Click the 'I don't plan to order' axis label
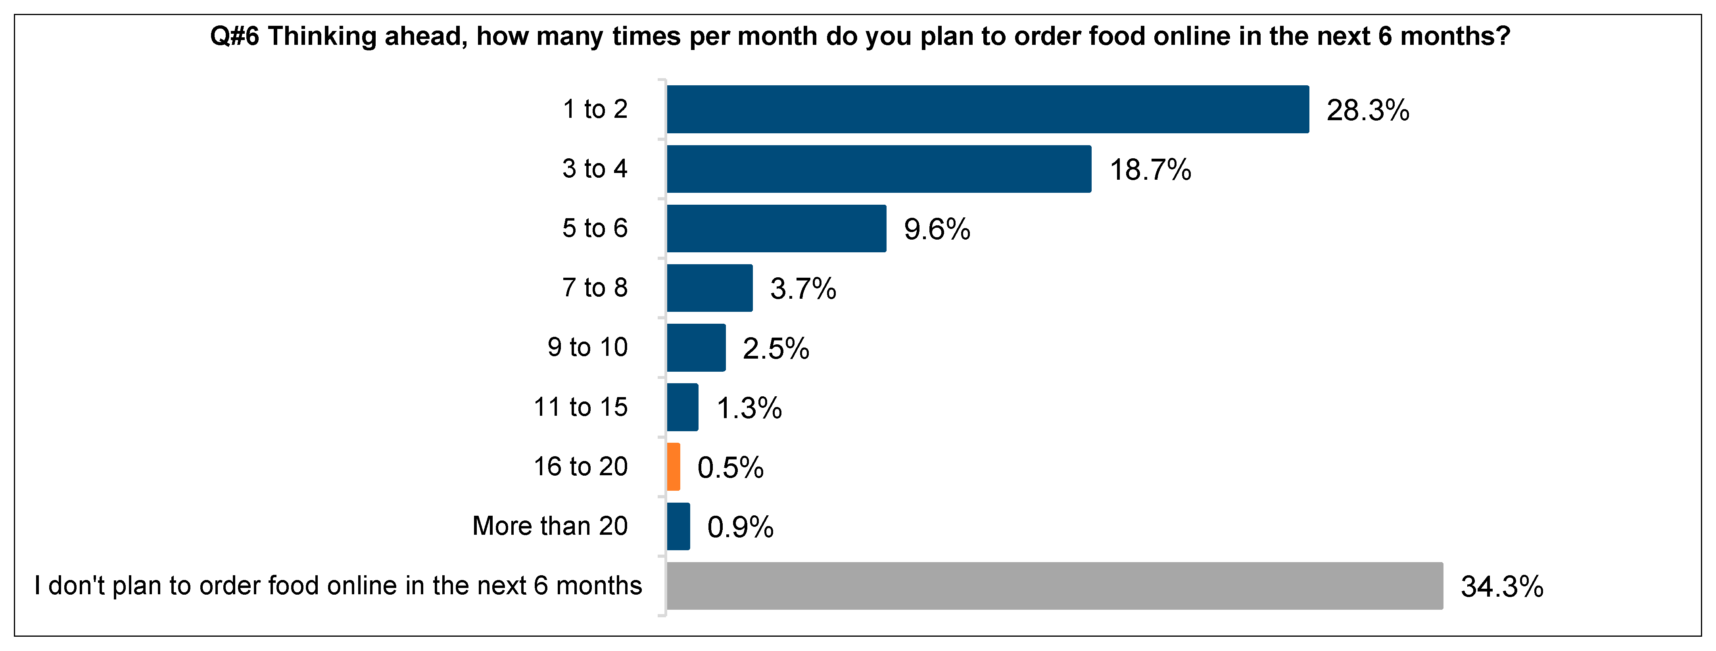1716x651 pixels. click(338, 586)
